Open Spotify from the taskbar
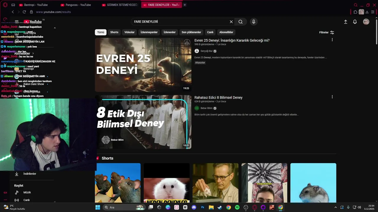Image resolution: width=378 pixels, height=212 pixels. [x=237, y=207]
